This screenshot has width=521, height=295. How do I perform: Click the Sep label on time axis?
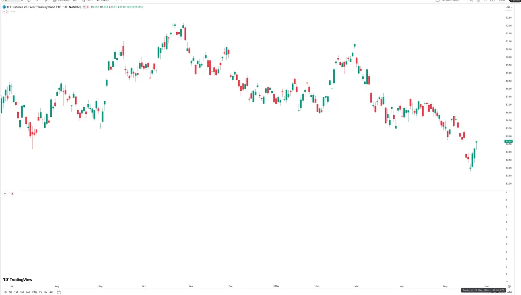pyautogui.click(x=100, y=286)
